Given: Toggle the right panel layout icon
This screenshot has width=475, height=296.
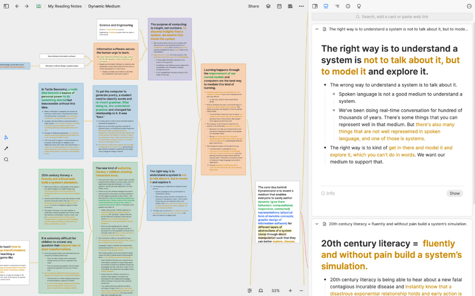Looking at the screenshot, I should 315,6.
